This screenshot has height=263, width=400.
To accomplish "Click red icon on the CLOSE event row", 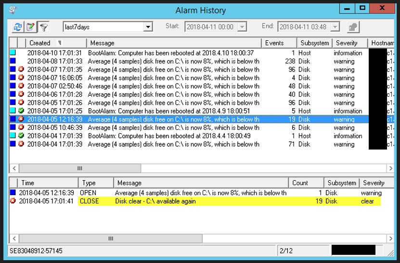I will click(13, 201).
